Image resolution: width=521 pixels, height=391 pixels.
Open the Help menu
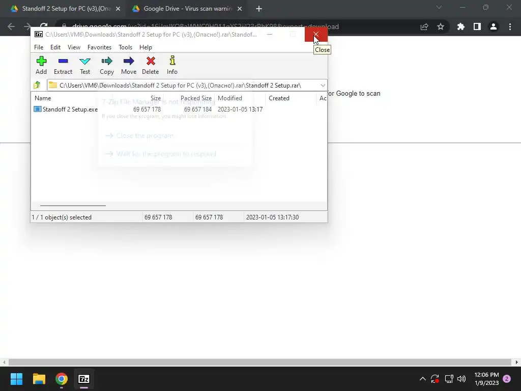pos(146,47)
